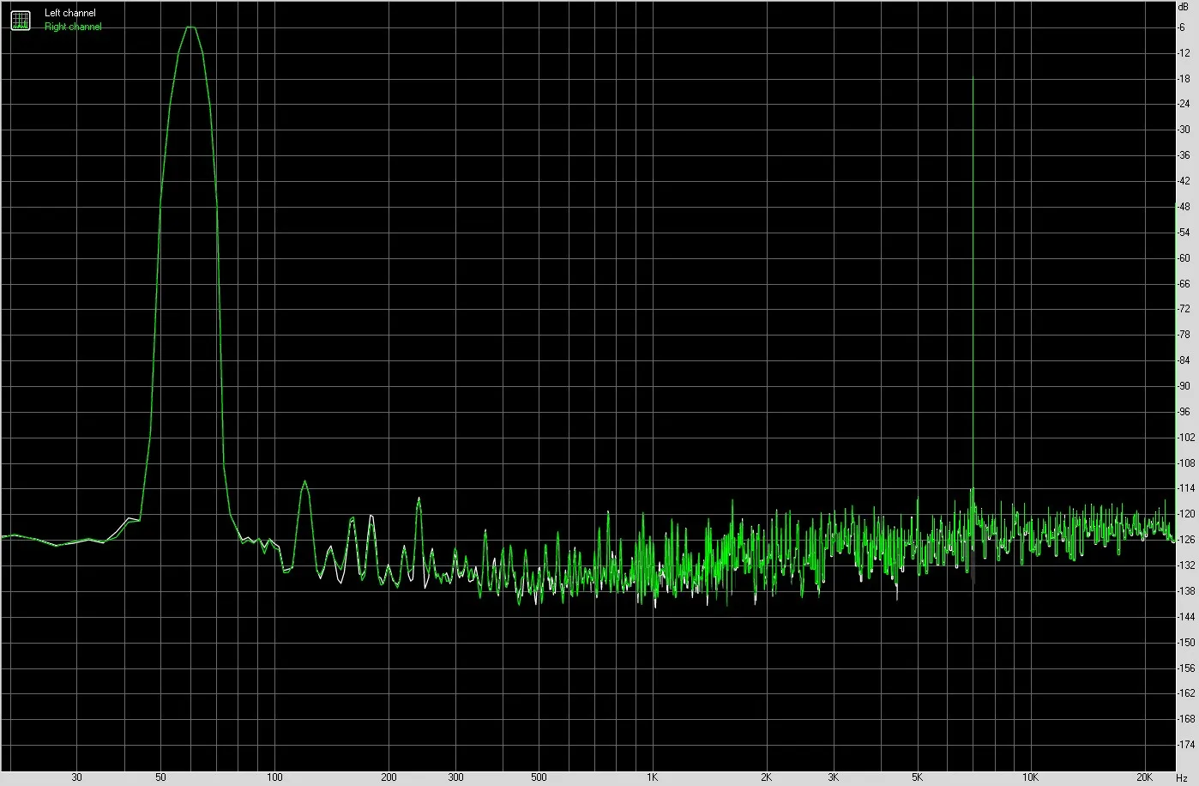Click the "300" frequency axis label
The height and width of the screenshot is (786, 1199).
pos(455,777)
